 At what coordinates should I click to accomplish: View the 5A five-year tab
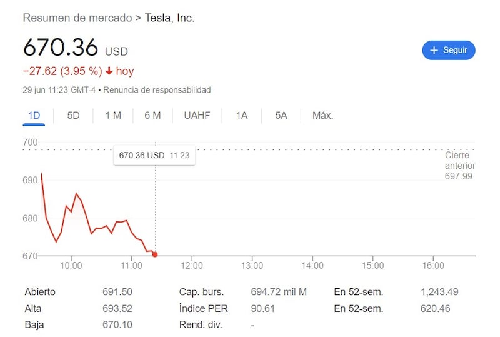[x=281, y=116]
